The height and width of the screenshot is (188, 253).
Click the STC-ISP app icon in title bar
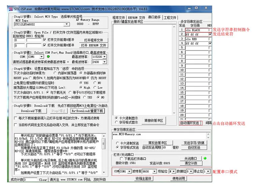click(11, 9)
